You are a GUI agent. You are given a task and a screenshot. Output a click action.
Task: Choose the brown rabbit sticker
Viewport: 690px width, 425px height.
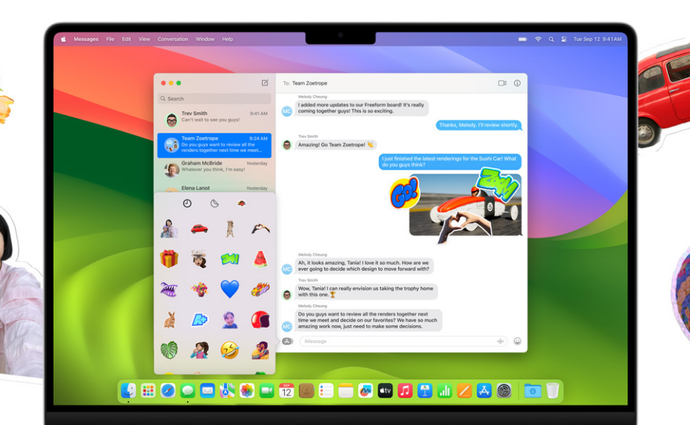coord(169,320)
